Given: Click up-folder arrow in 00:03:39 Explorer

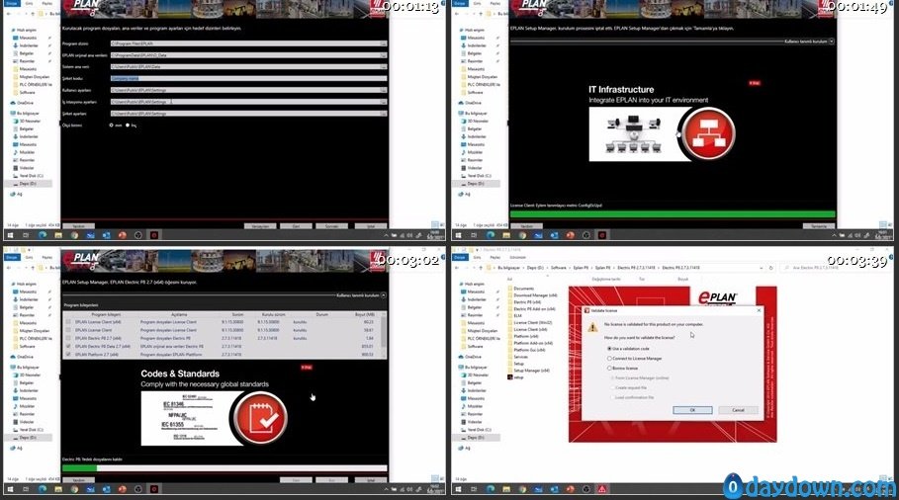Looking at the screenshot, I should tap(481, 268).
